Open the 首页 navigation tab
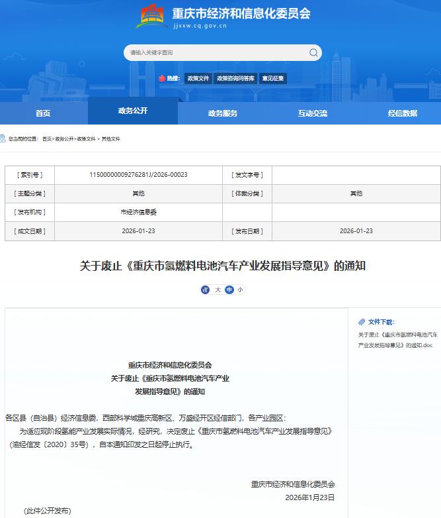The width and height of the screenshot is (441, 518). (x=43, y=113)
